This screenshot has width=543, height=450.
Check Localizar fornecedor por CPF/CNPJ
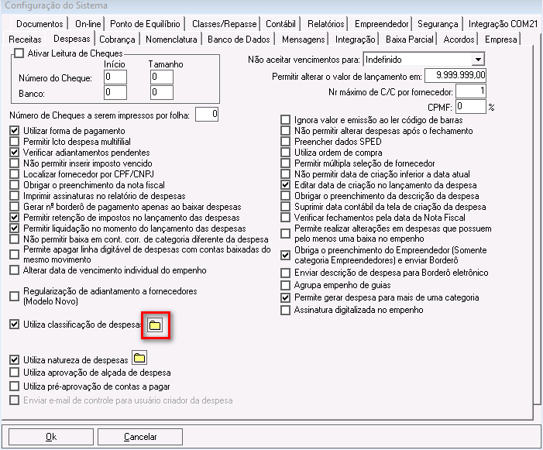point(14,174)
